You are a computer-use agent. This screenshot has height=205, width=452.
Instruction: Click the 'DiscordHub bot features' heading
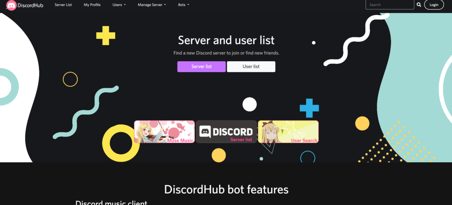pyautogui.click(x=226, y=190)
